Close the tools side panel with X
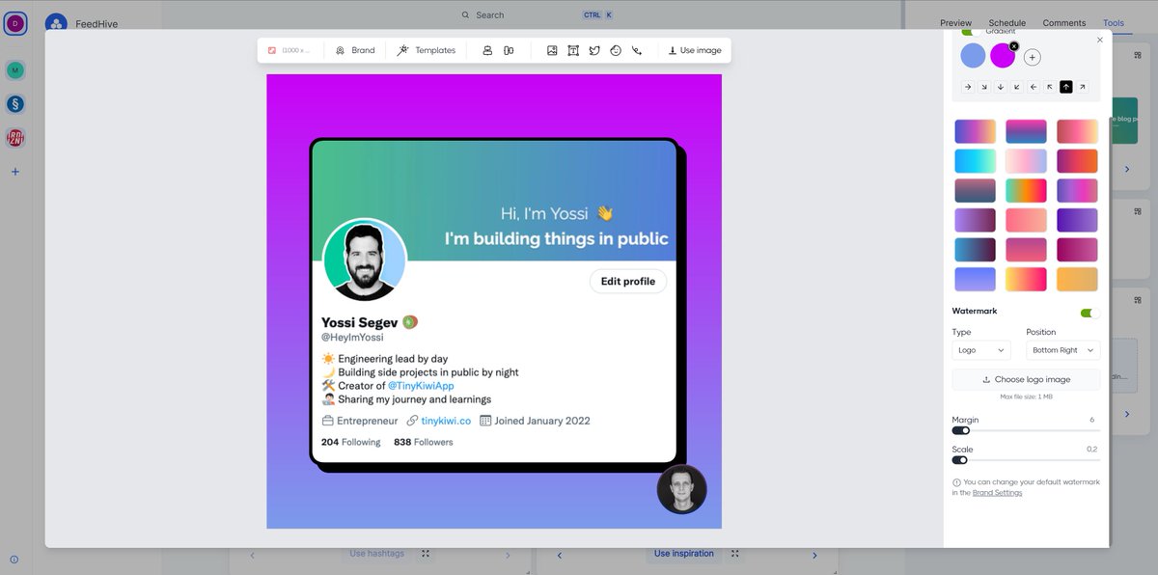Image resolution: width=1158 pixels, height=575 pixels. (x=1100, y=41)
